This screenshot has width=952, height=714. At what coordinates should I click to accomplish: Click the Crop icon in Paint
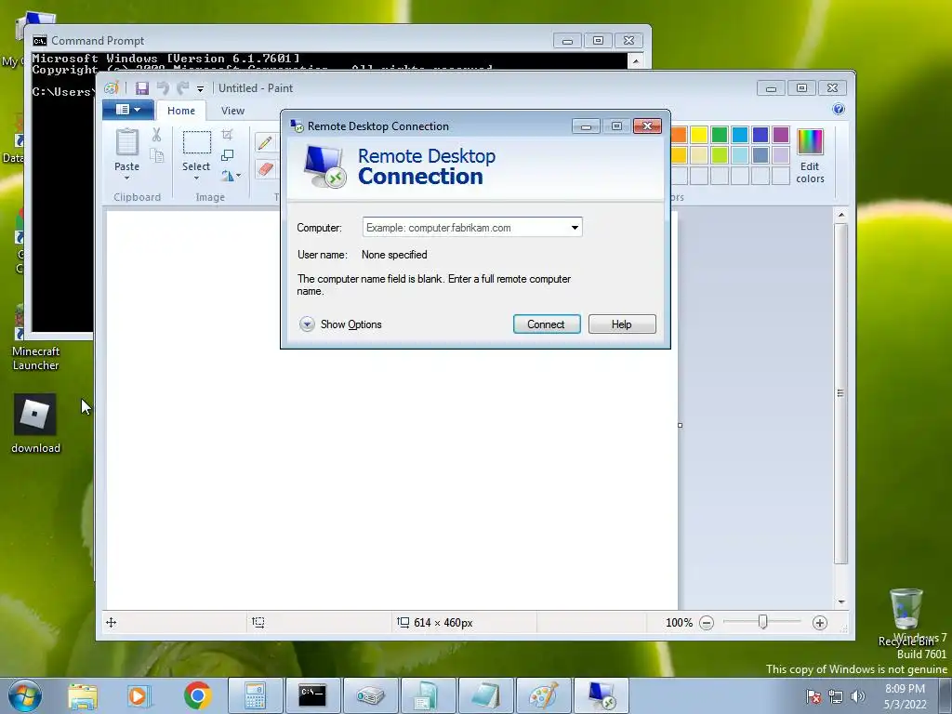click(227, 135)
